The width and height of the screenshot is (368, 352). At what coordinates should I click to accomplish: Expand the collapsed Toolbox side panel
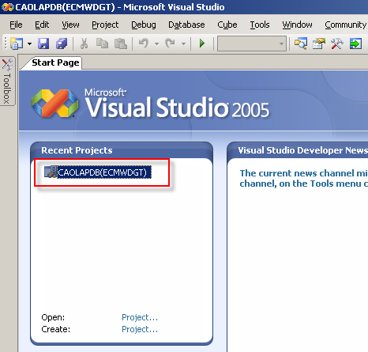pyautogui.click(x=7, y=81)
